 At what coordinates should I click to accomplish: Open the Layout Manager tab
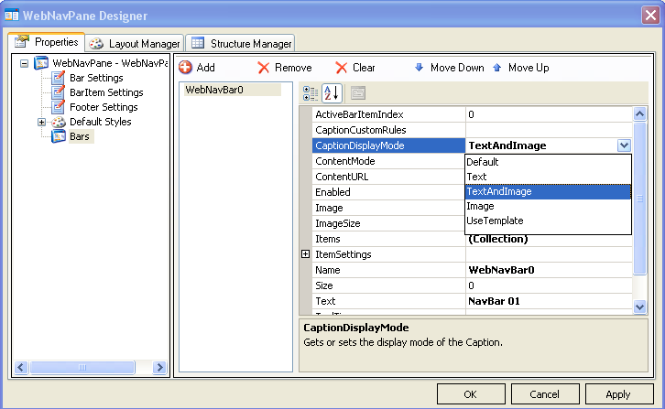(135, 43)
